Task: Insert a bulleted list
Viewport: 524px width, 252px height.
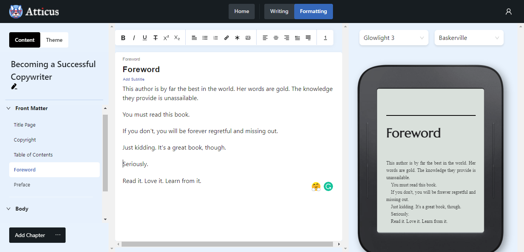Action: [x=205, y=38]
